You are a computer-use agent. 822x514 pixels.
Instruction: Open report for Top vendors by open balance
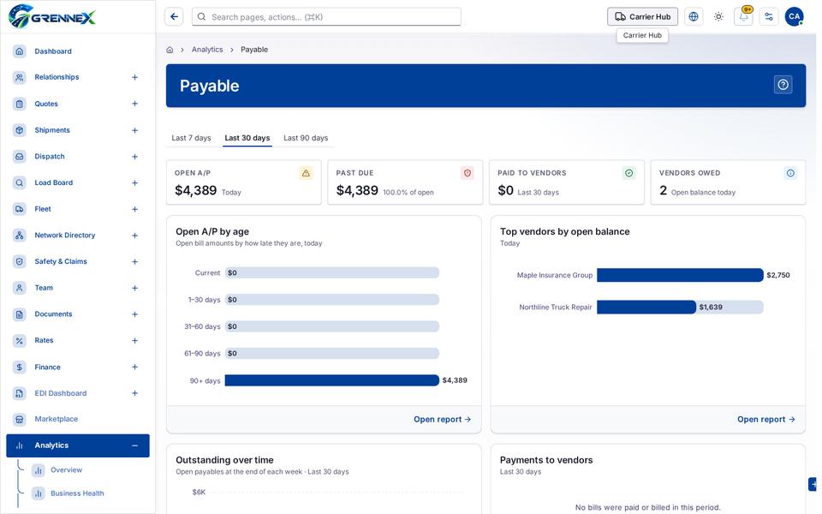click(x=766, y=420)
